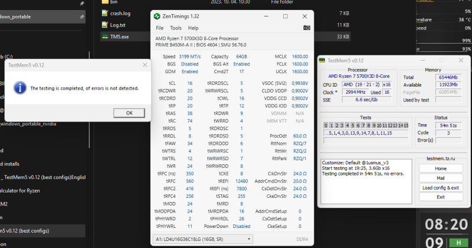Click the TestMem5 Home button
472x248 pixels.
pos(441,168)
